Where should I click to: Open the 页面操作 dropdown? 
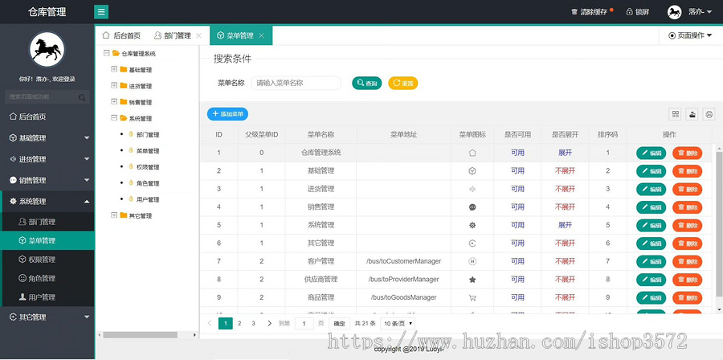(690, 35)
